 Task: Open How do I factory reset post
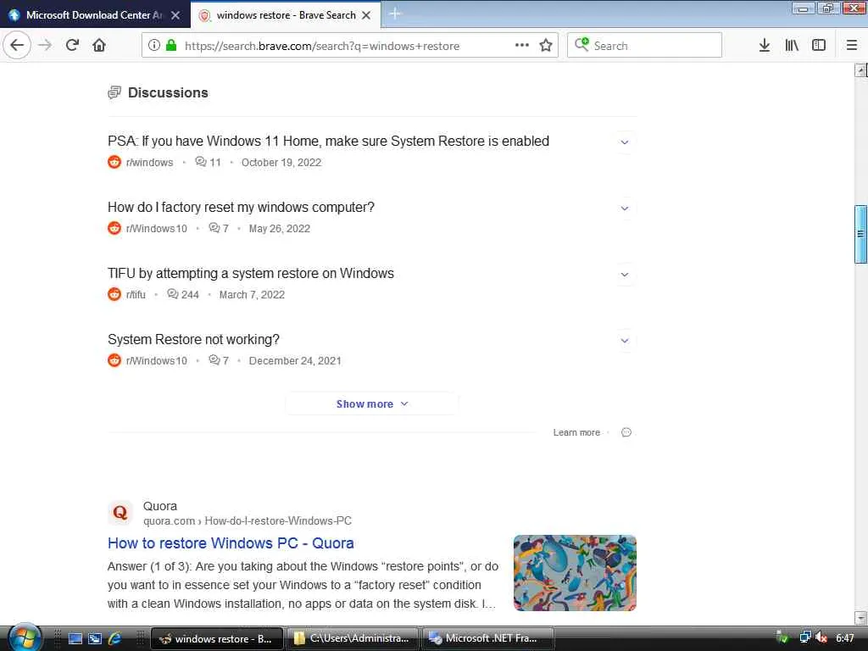[x=241, y=207]
